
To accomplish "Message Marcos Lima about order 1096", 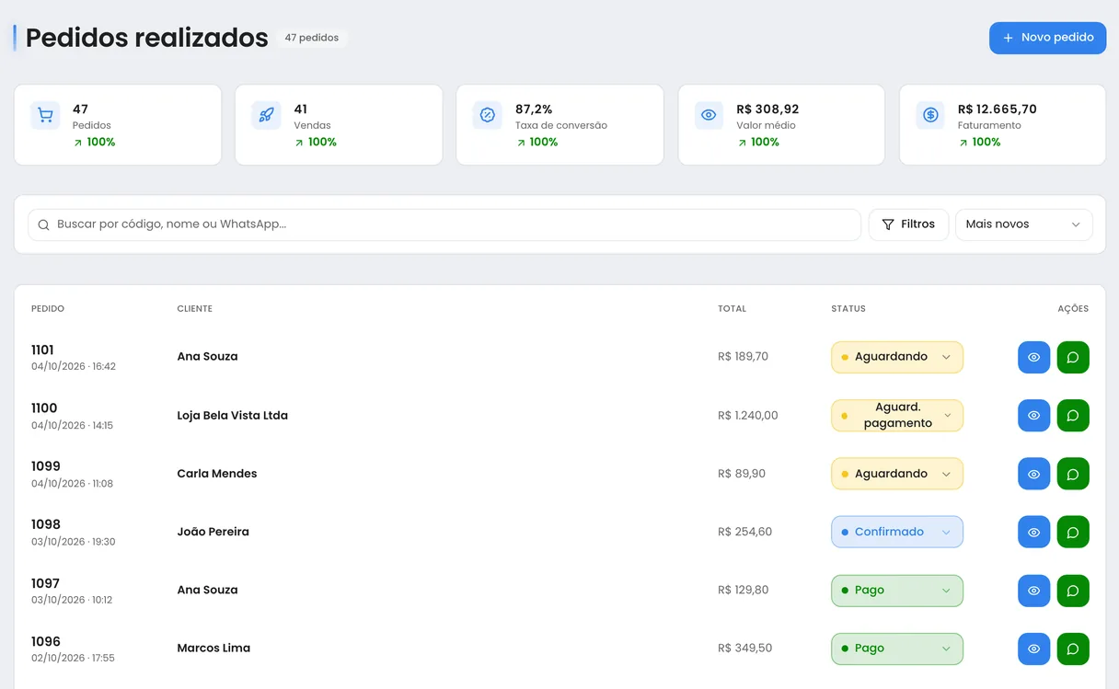I will [x=1073, y=649].
